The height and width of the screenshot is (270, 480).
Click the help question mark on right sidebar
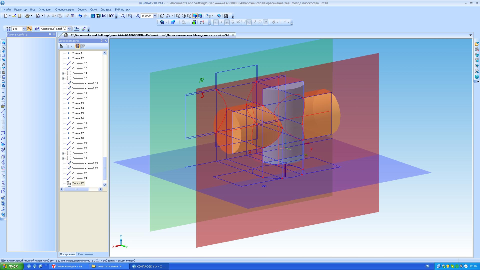pyautogui.click(x=477, y=77)
